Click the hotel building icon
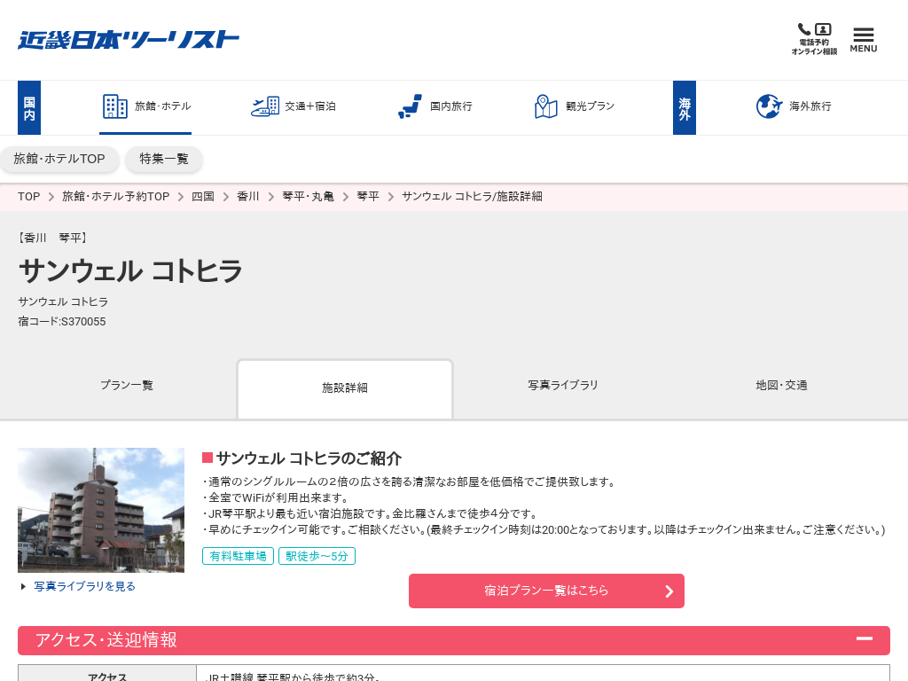 (114, 106)
